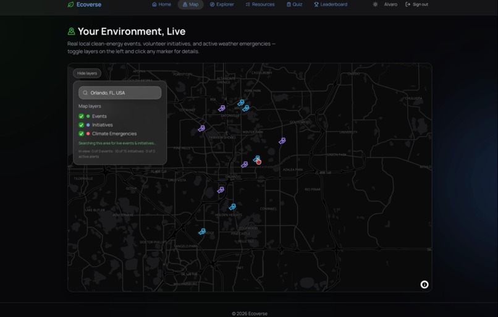Open the purple marker south of Goldenrod
Image resolution: width=498 pixels, height=317 pixels.
pos(282,141)
